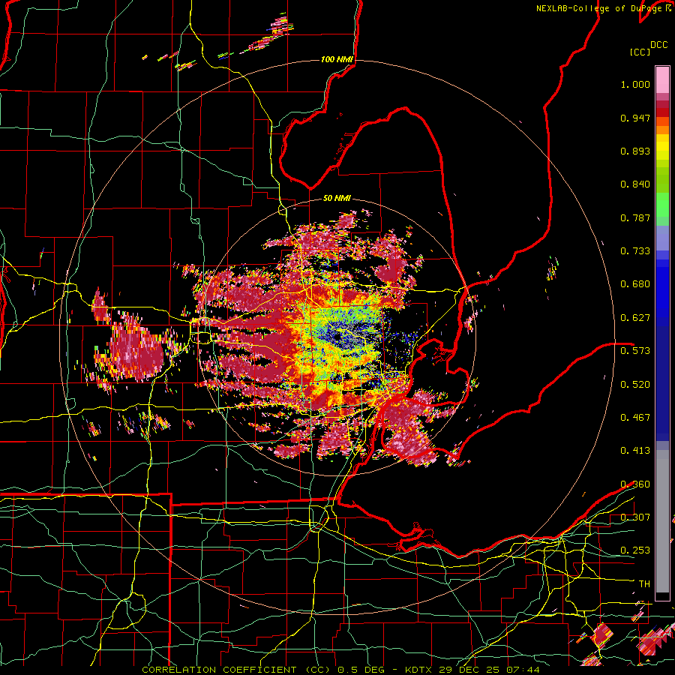Click the CORRELATION COEFFICIENT (CC) caption text
The image size is (675, 675).
[236, 670]
